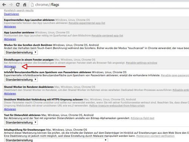Click heading 'App Launcher zentrieren'

(x=19, y=33)
